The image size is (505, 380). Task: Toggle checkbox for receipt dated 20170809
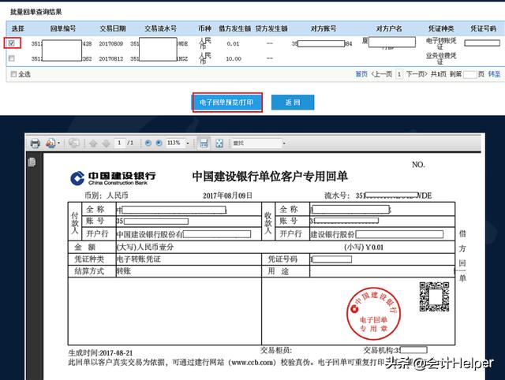tap(13, 43)
